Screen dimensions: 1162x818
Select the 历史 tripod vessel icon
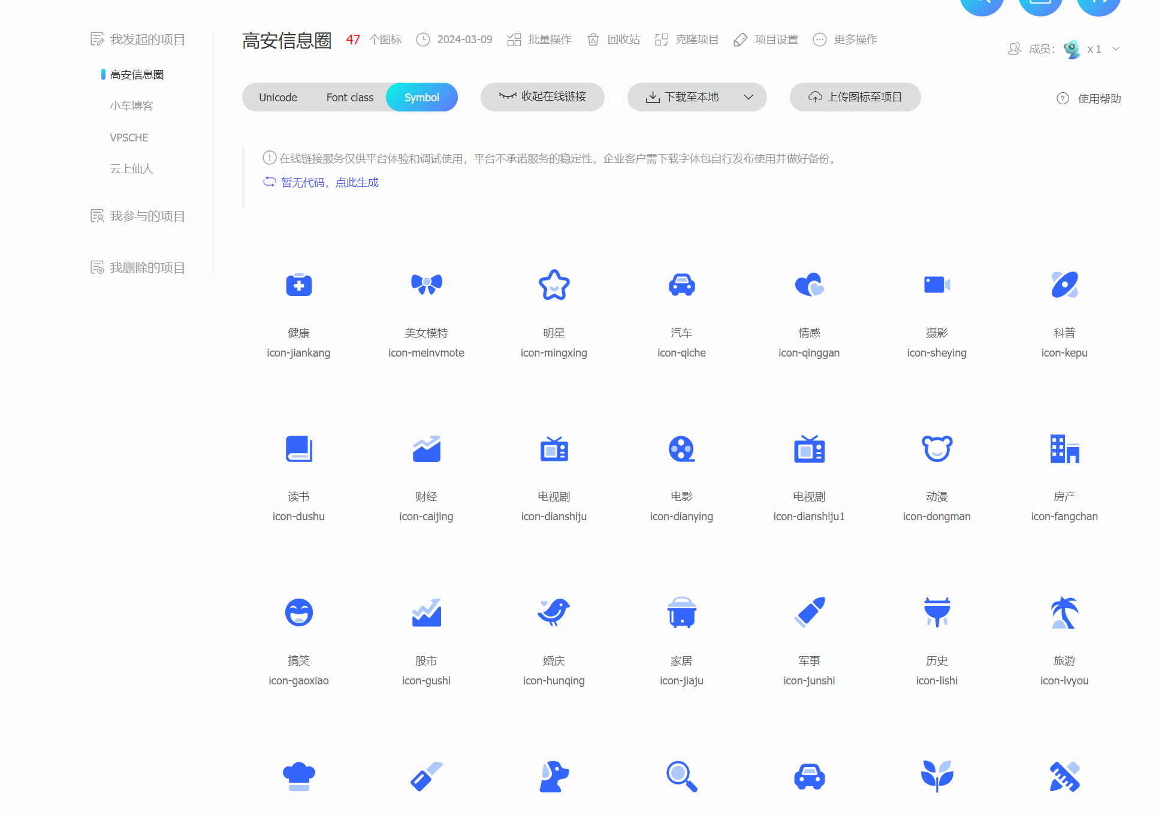(937, 612)
